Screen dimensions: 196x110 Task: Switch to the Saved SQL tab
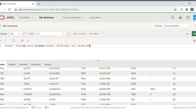pyautogui.click(x=36, y=64)
